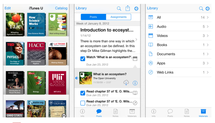Screen dimensions: 215x123
Task: Tap the share icon in Posts screen
Action: tap(128, 8)
